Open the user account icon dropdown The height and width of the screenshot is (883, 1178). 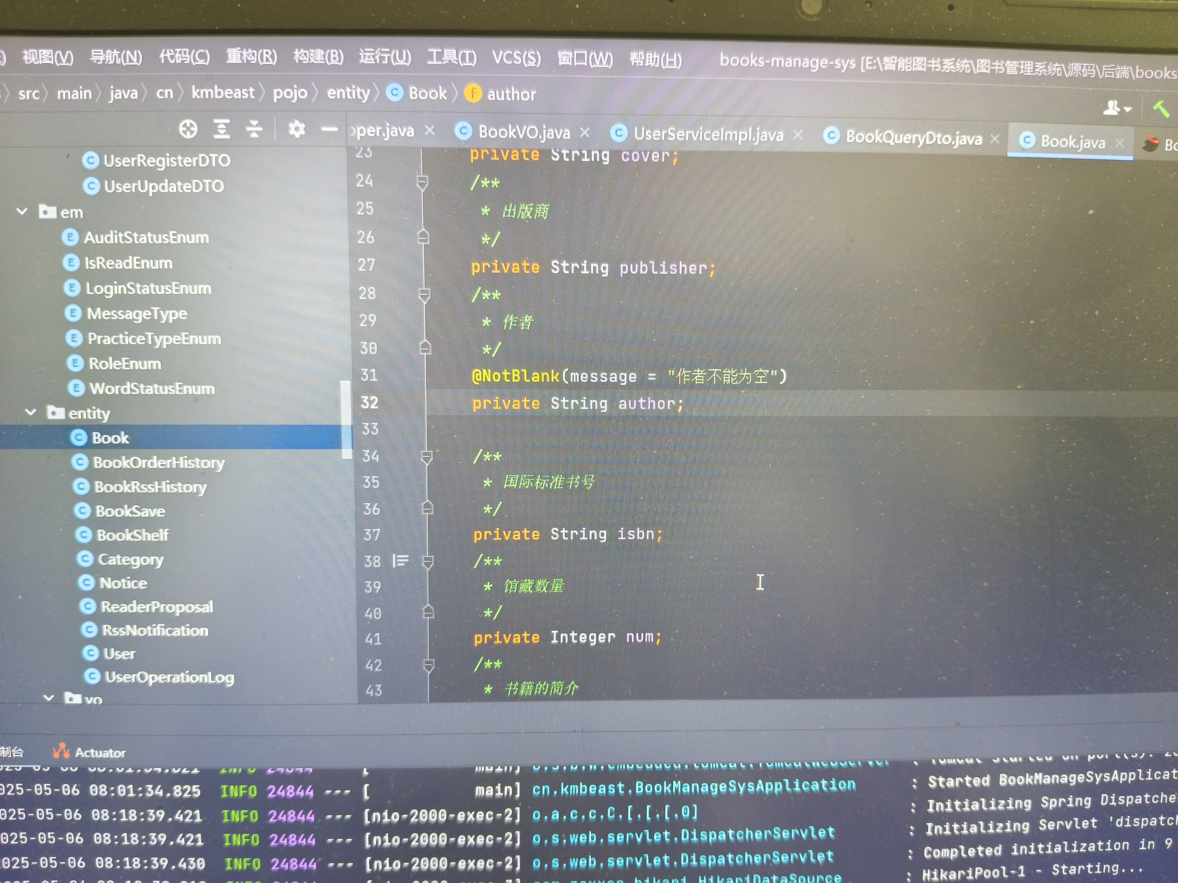point(1116,109)
